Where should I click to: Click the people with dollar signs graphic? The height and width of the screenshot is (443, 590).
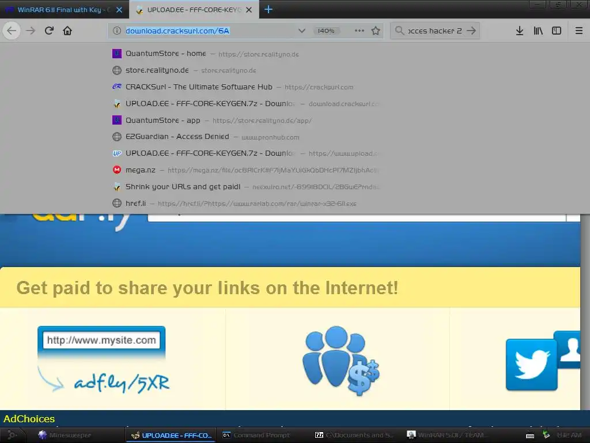click(x=341, y=361)
